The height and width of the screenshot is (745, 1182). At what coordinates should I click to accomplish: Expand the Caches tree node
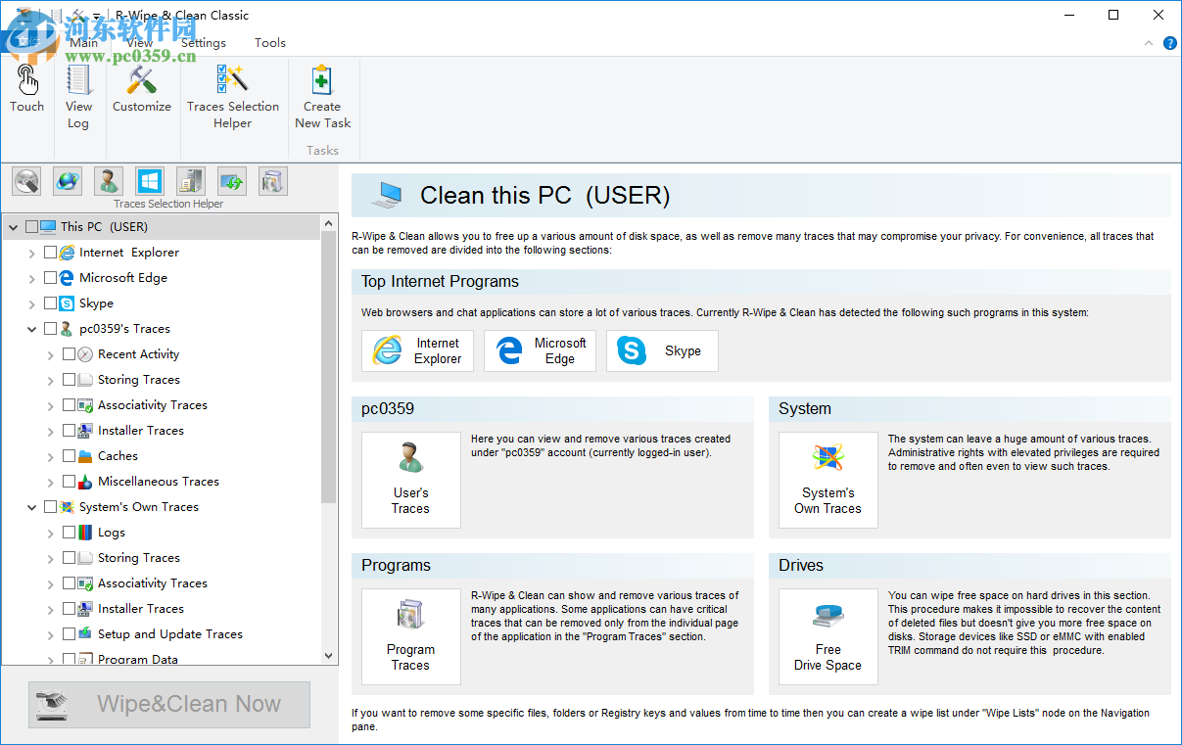pos(51,456)
